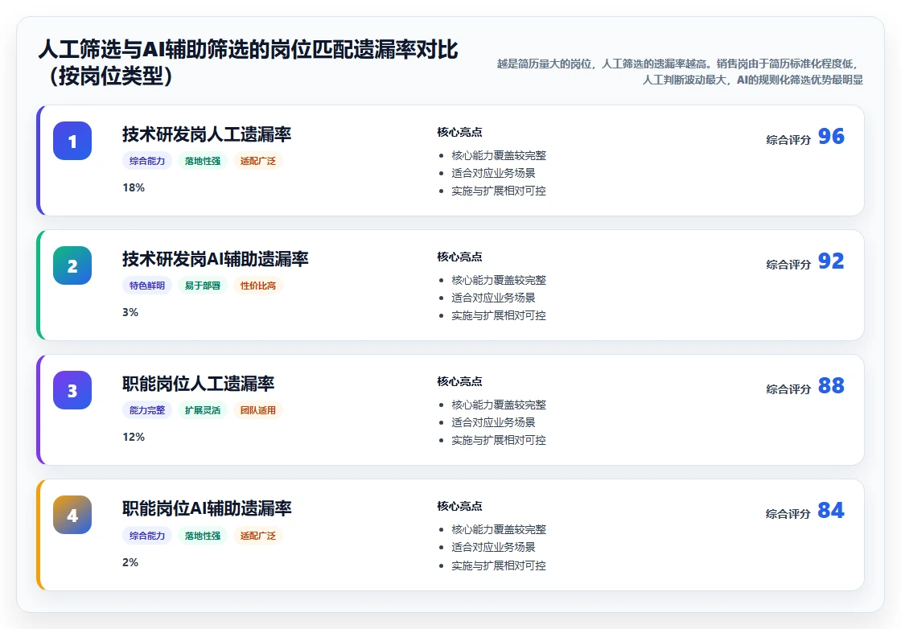Click the score 92
This screenshot has height=629, width=901.
point(831,261)
